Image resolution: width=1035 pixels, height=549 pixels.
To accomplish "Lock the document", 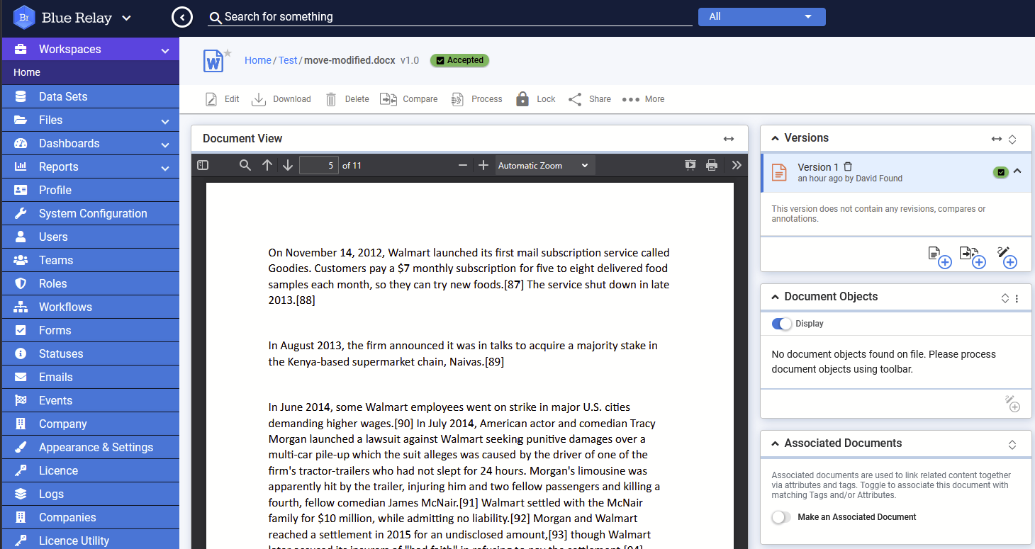I will [535, 99].
